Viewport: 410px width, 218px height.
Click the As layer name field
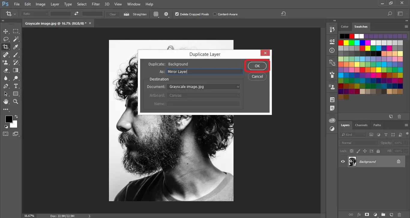[205, 72]
